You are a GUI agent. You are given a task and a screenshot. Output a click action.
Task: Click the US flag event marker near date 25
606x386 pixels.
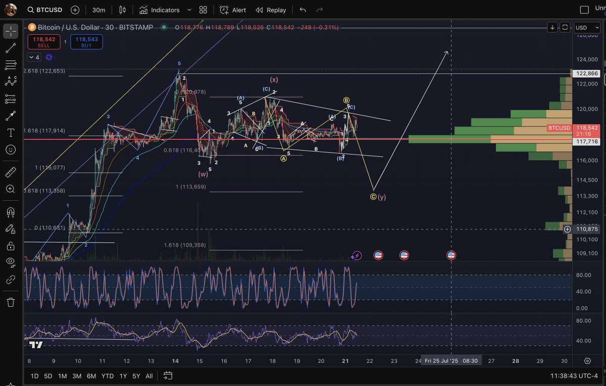pos(451,255)
